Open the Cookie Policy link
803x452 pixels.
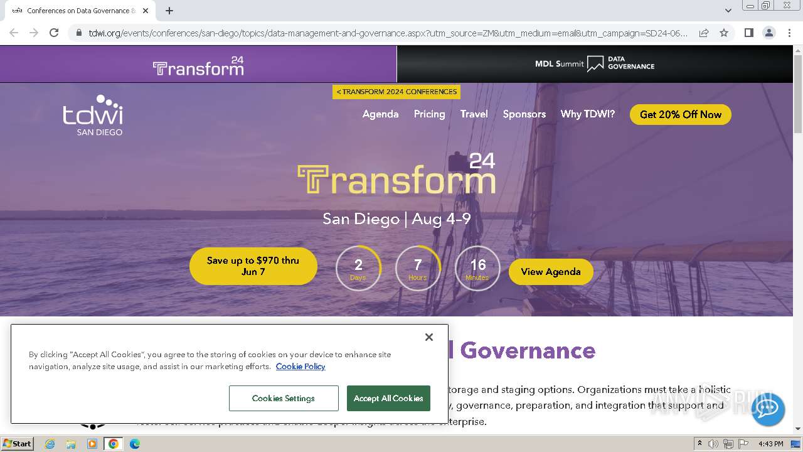[x=300, y=367]
